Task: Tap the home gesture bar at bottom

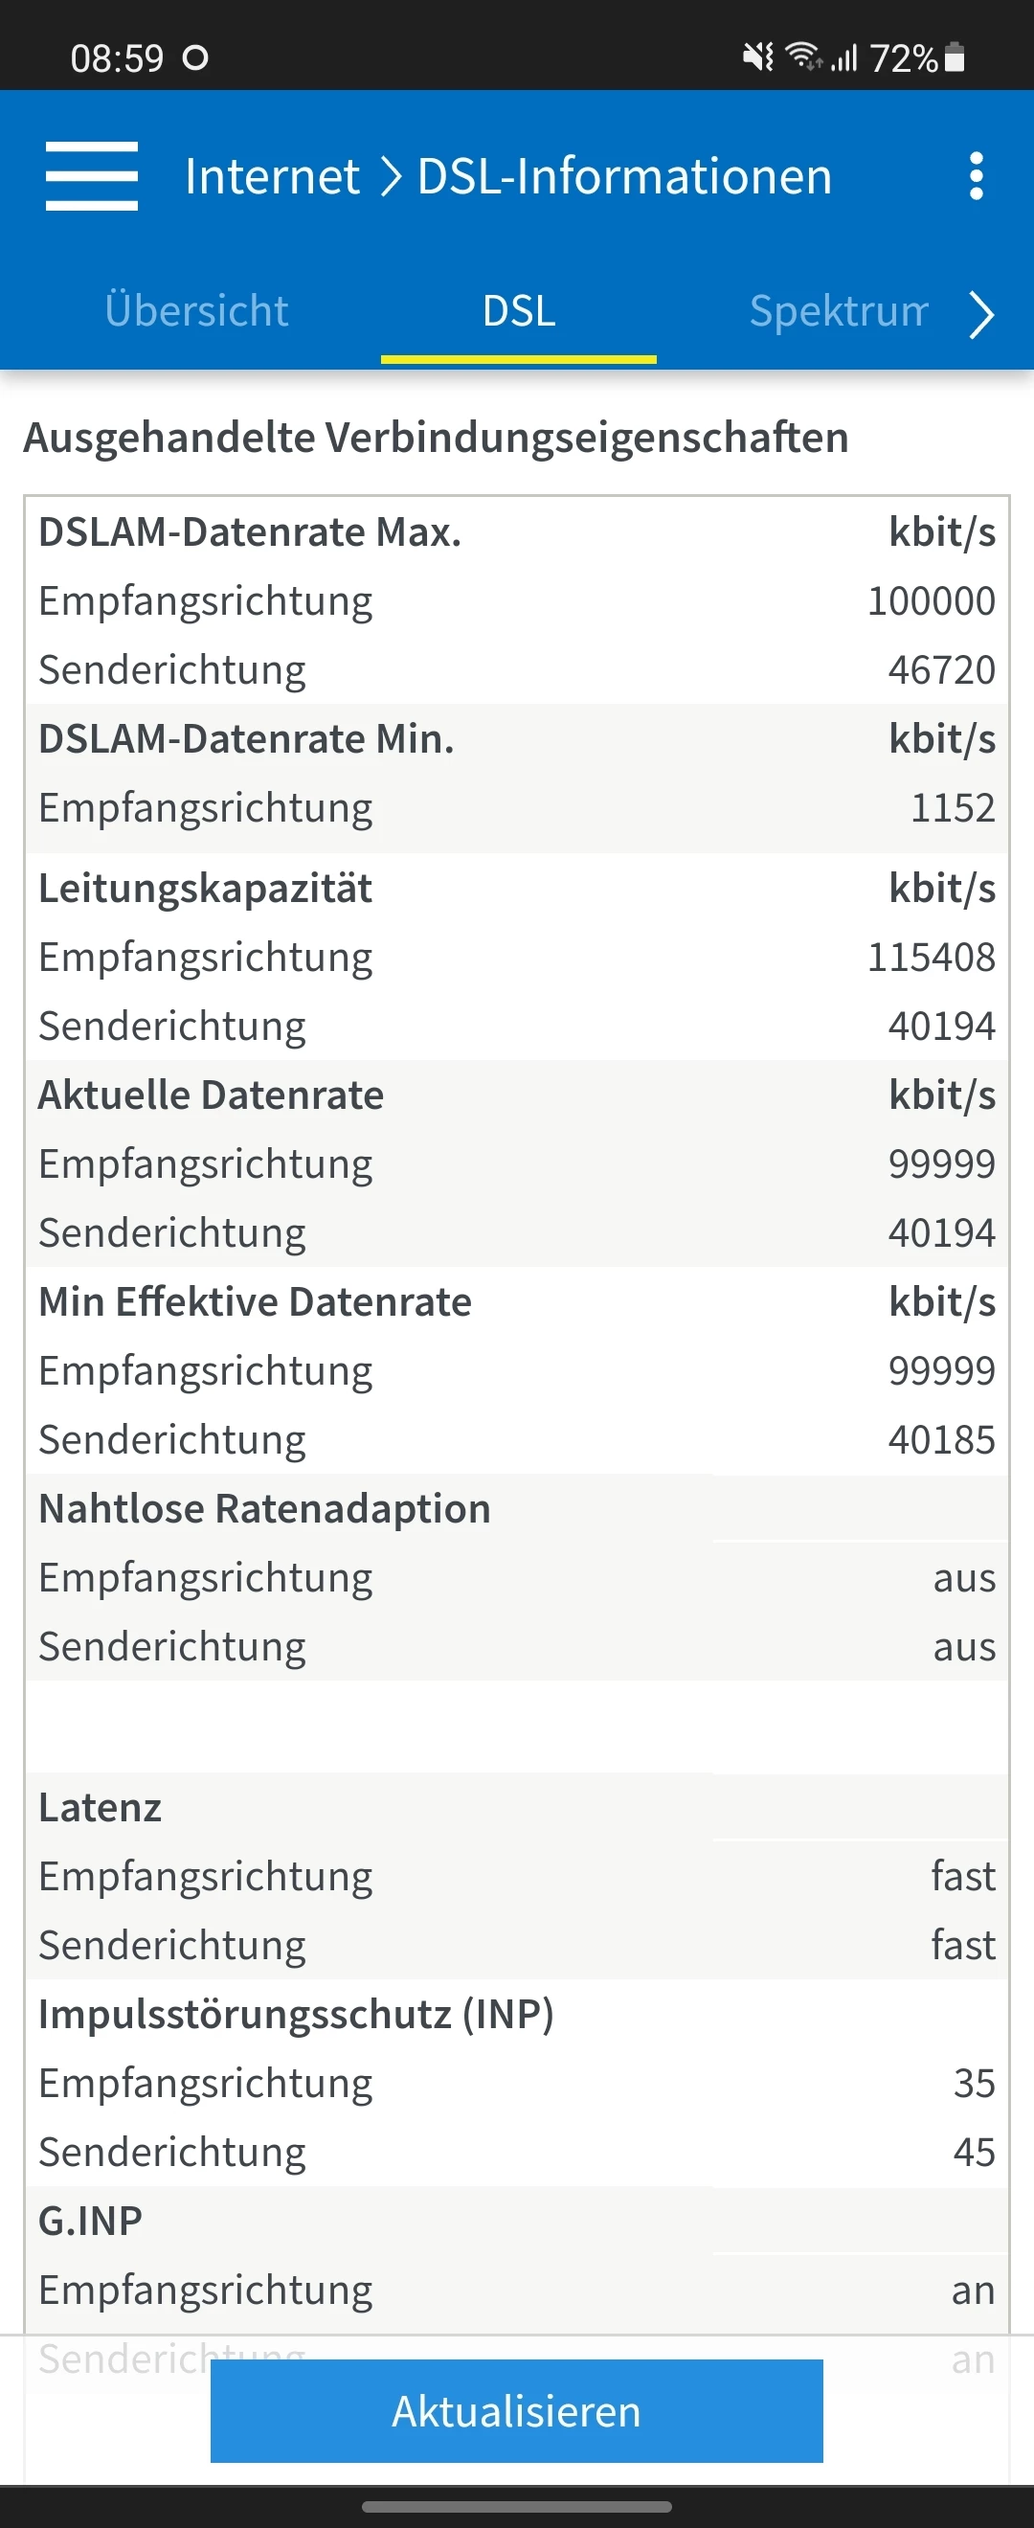Action: tap(517, 2506)
